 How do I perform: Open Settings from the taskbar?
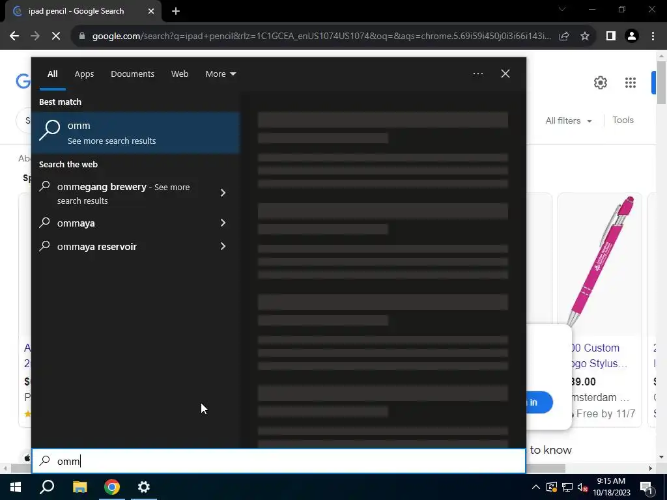(x=144, y=487)
